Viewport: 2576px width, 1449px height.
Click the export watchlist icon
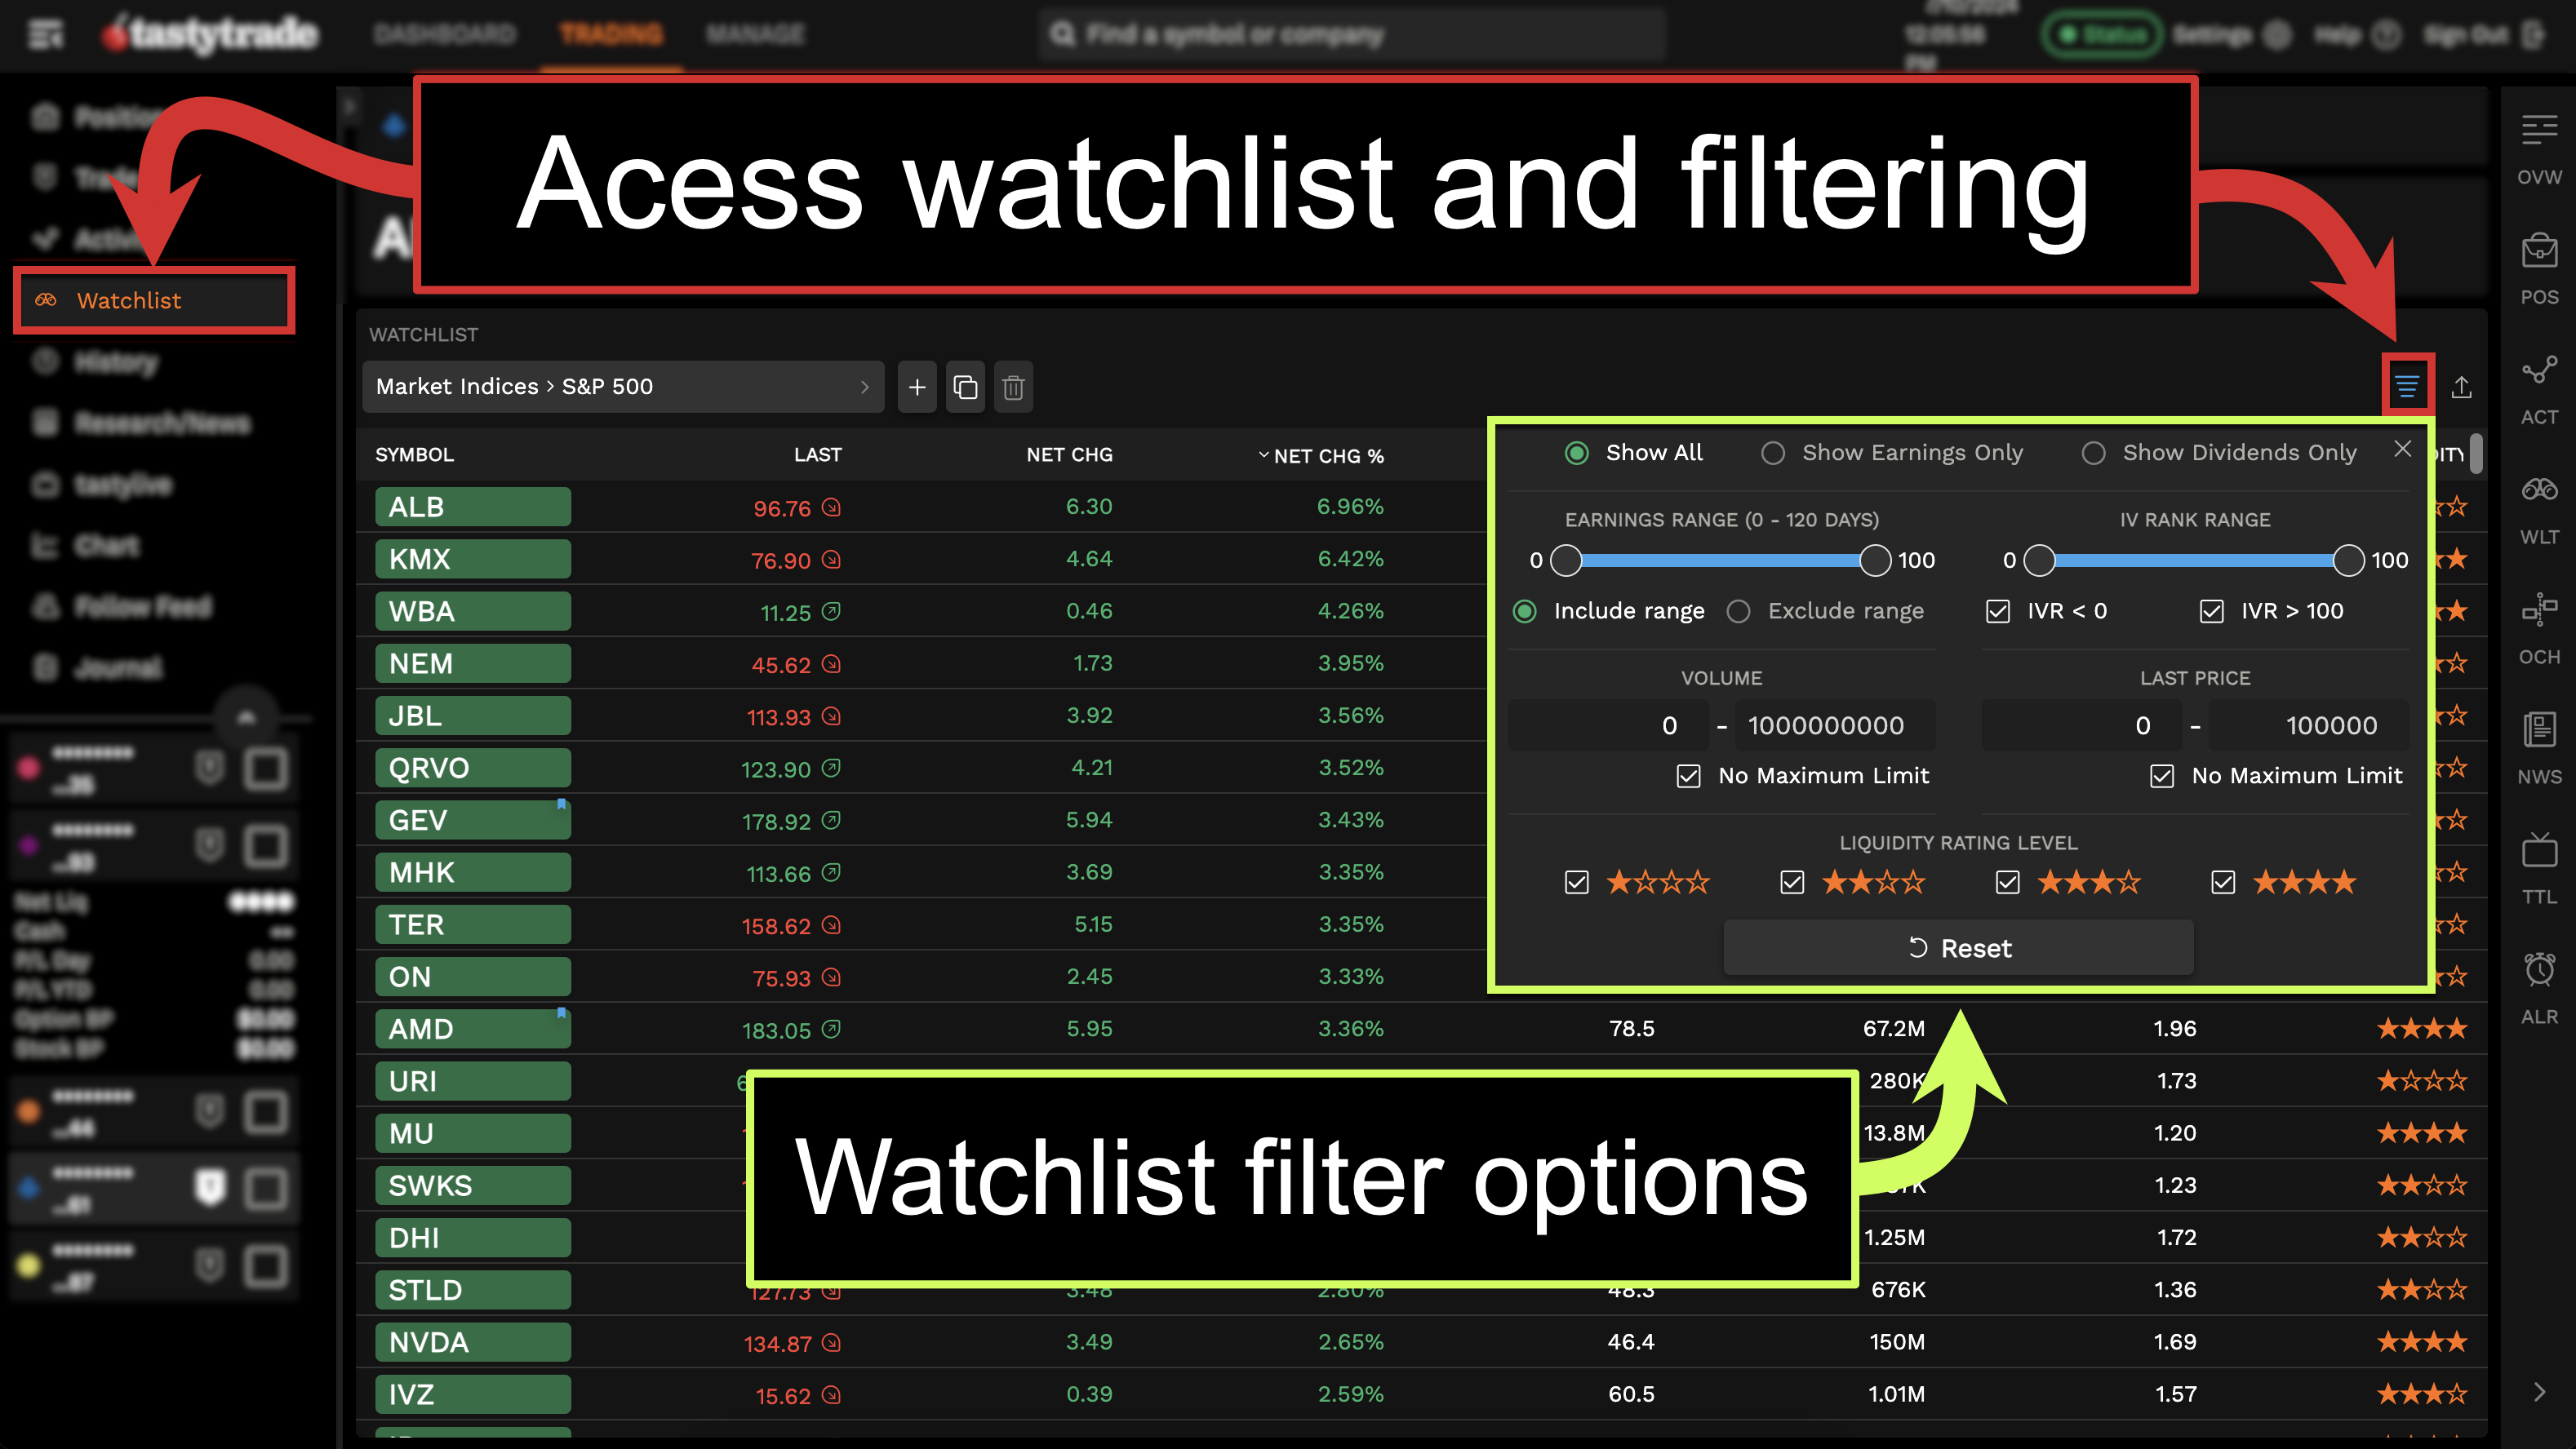click(x=2461, y=387)
